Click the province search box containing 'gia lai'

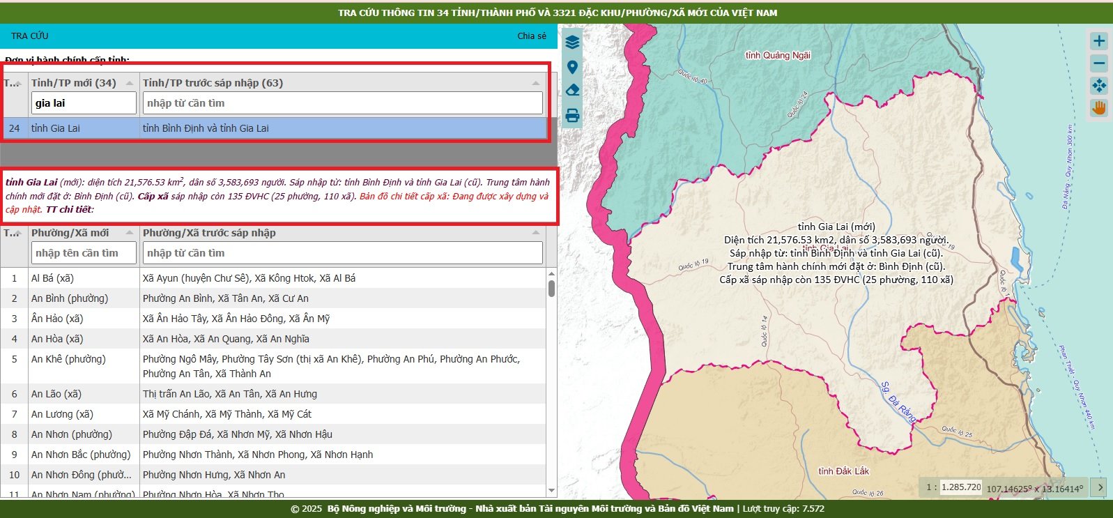point(84,103)
